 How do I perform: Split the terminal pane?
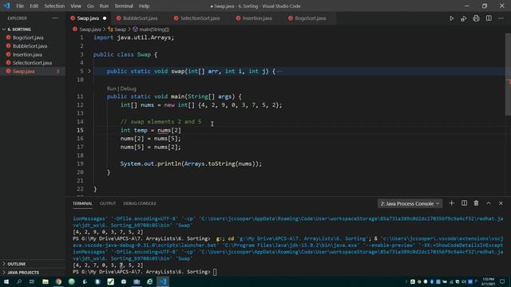click(464, 203)
